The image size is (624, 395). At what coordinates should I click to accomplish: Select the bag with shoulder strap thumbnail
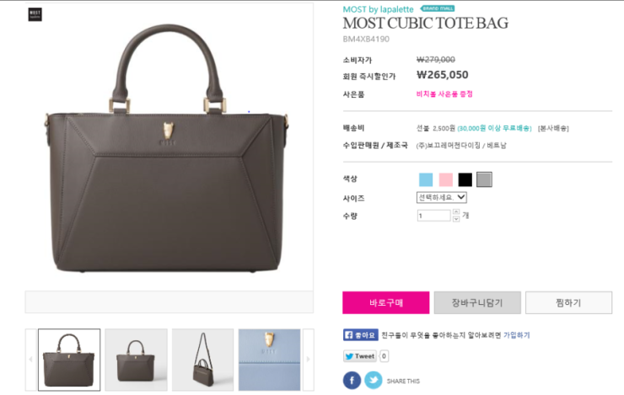(x=202, y=360)
